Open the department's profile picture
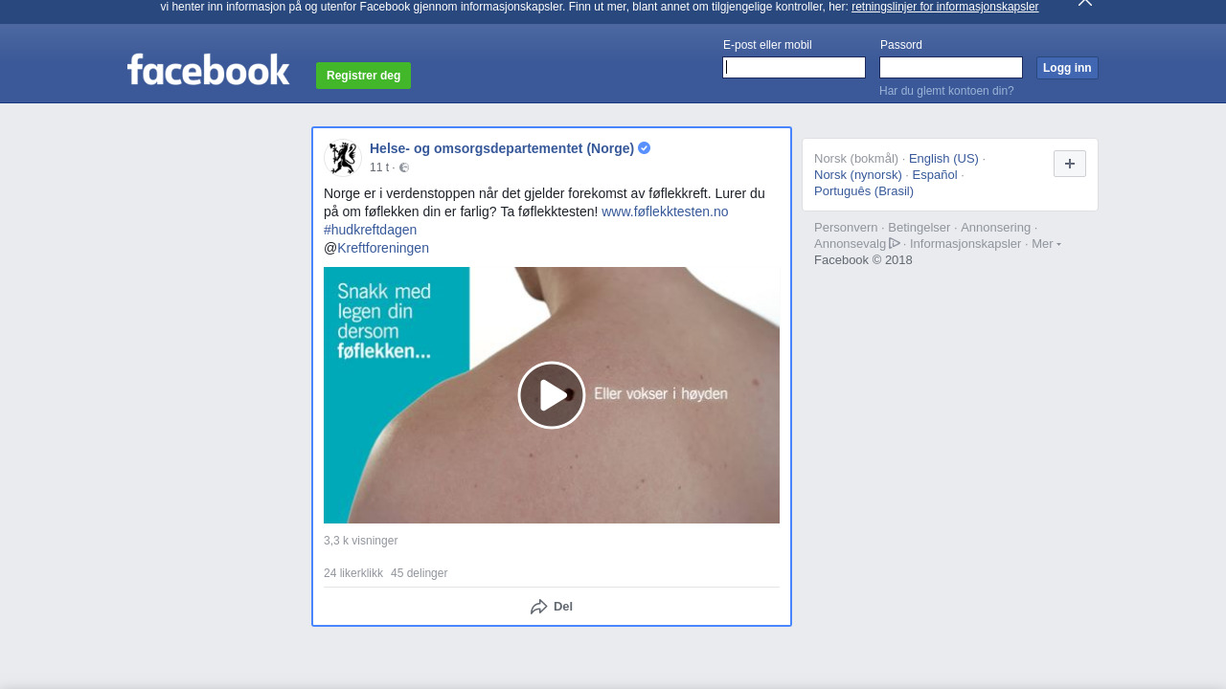Viewport: 1226px width, 689px height. pos(342,158)
